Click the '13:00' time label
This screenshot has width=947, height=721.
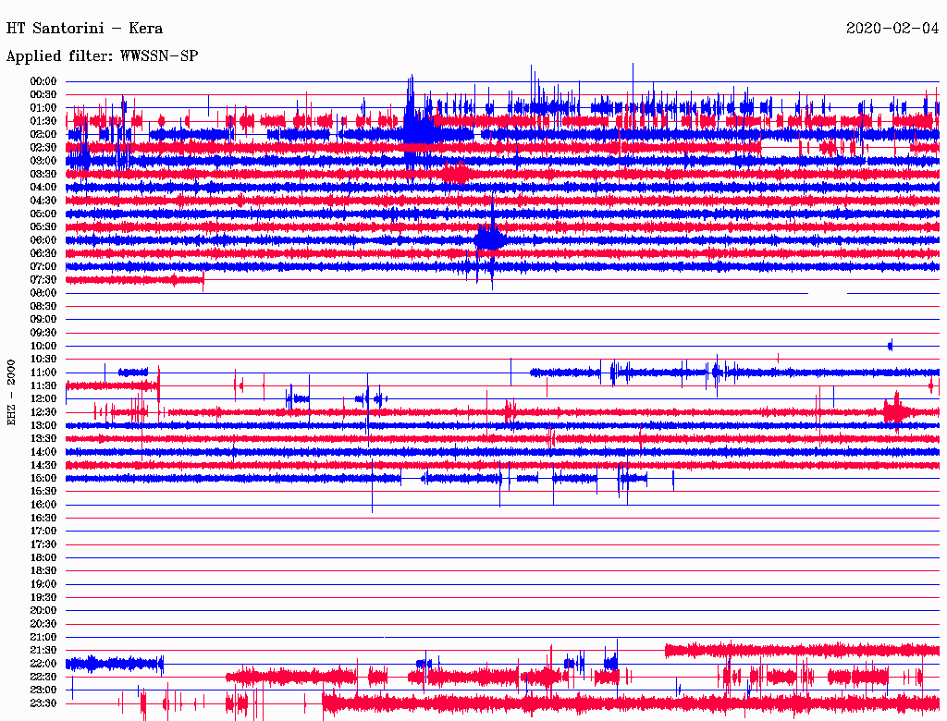43,426
